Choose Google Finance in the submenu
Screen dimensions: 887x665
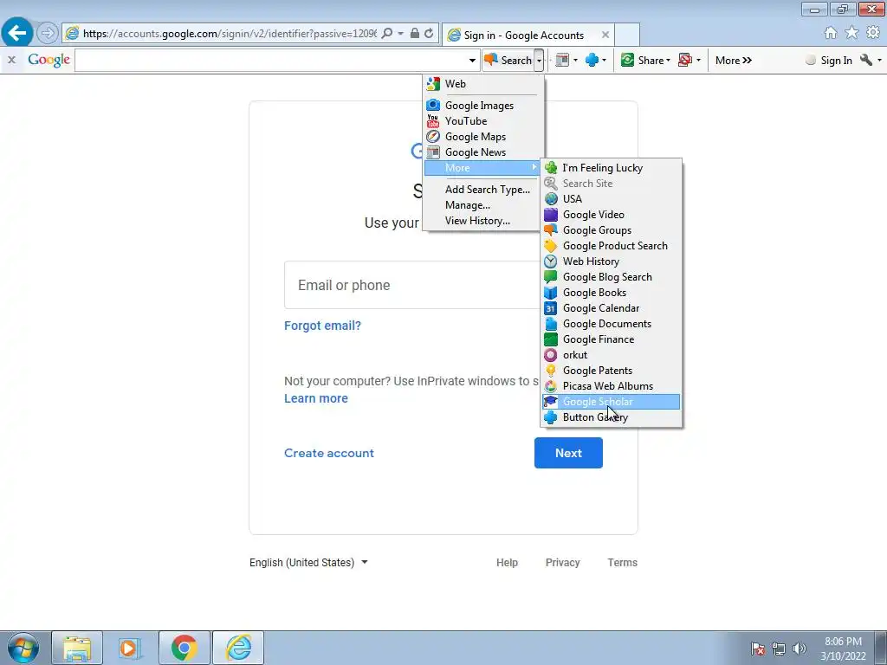tap(611, 339)
